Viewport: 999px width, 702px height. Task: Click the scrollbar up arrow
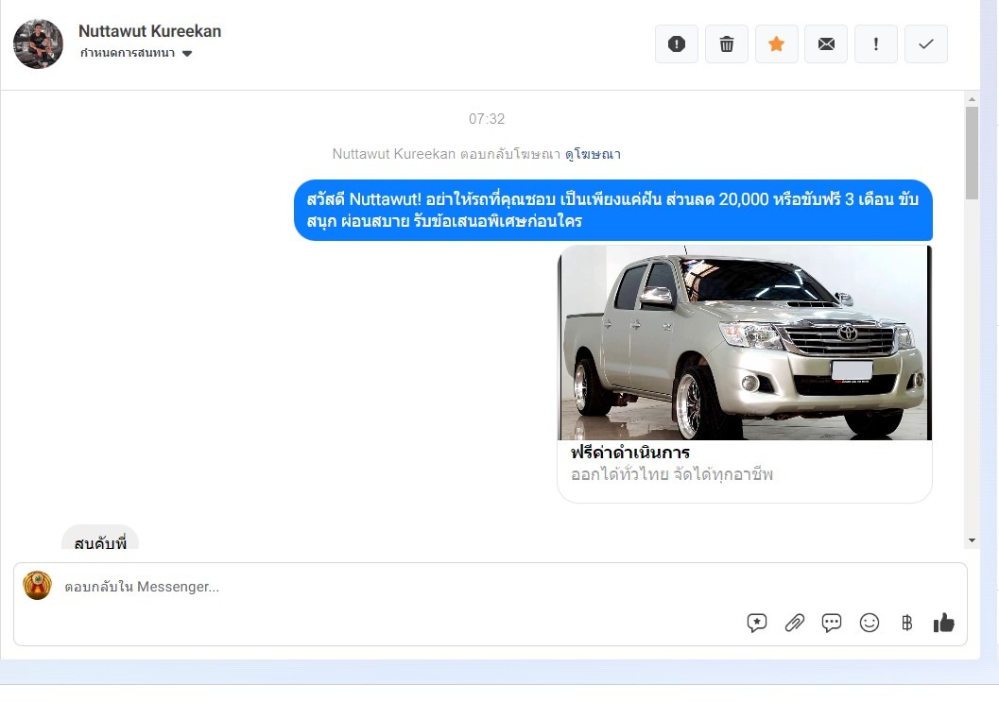972,98
